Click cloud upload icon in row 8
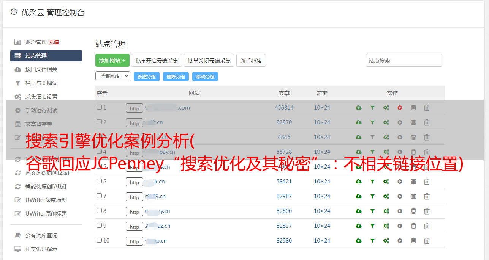 359,211
